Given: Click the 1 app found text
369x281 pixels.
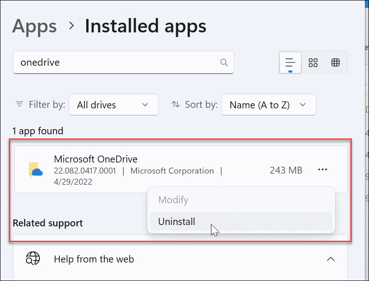Looking at the screenshot, I should [x=38, y=131].
